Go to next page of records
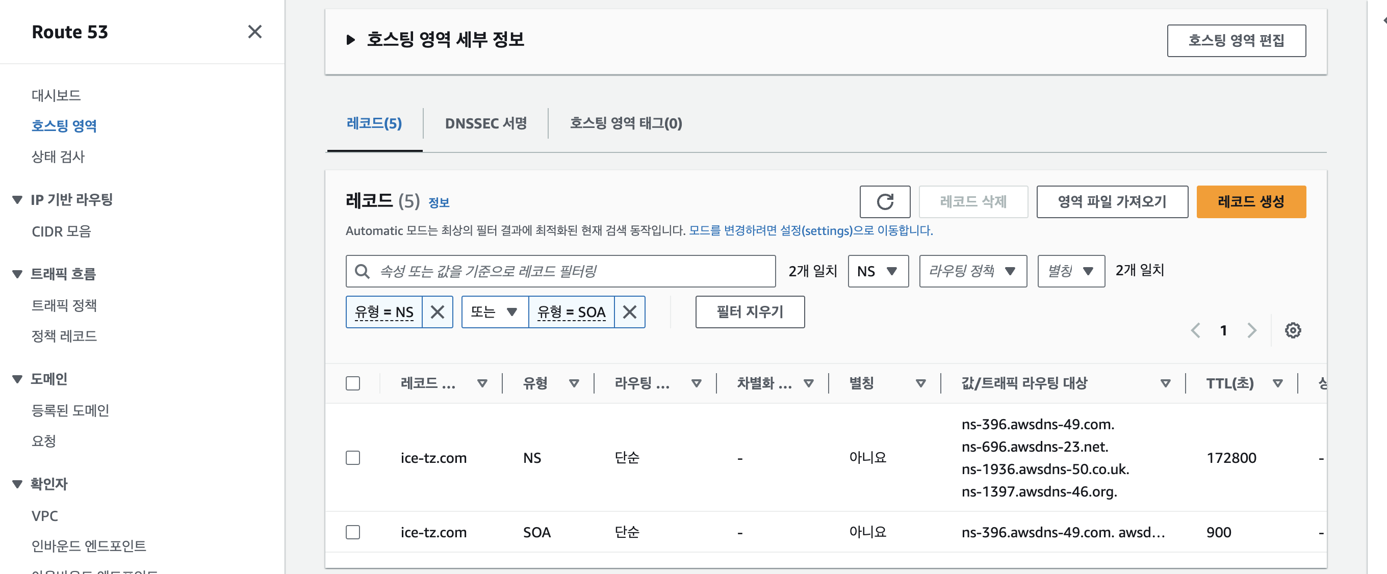 [x=1251, y=330]
